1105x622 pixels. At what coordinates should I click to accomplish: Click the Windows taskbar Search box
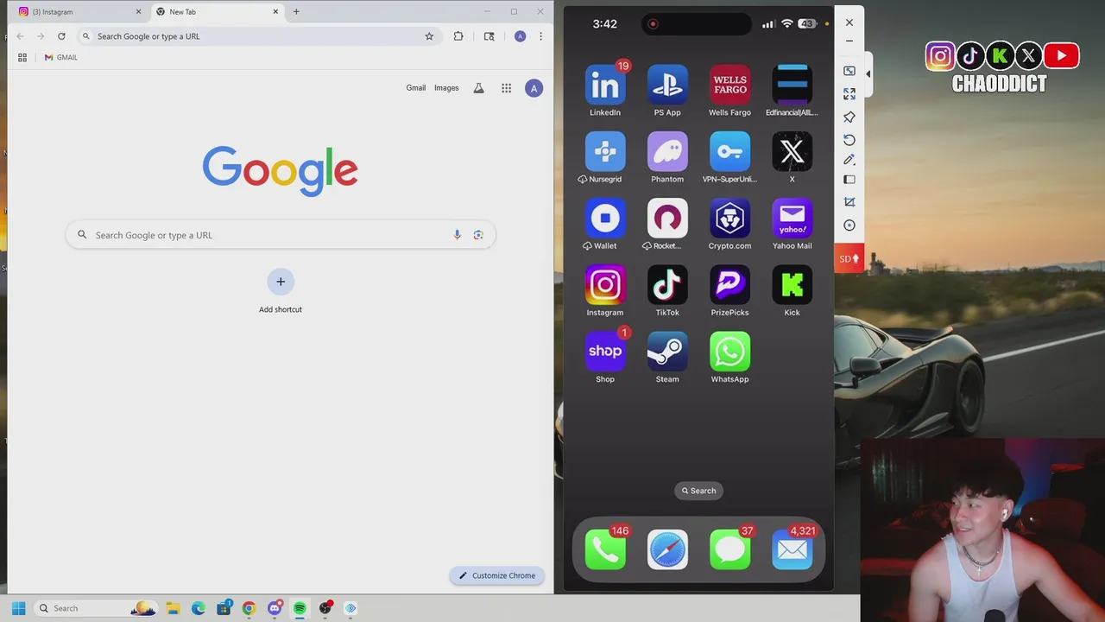95,608
